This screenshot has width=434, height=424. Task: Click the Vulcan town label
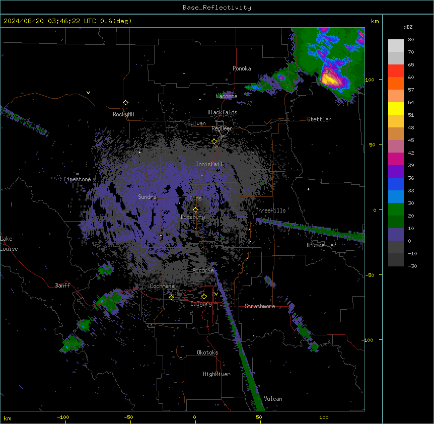coord(273,399)
